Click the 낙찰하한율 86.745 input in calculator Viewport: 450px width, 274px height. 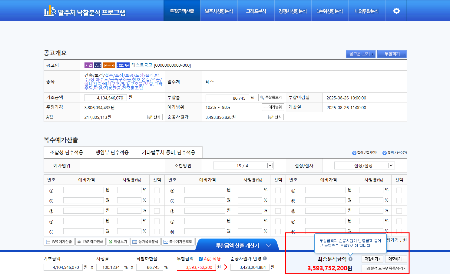150,267
